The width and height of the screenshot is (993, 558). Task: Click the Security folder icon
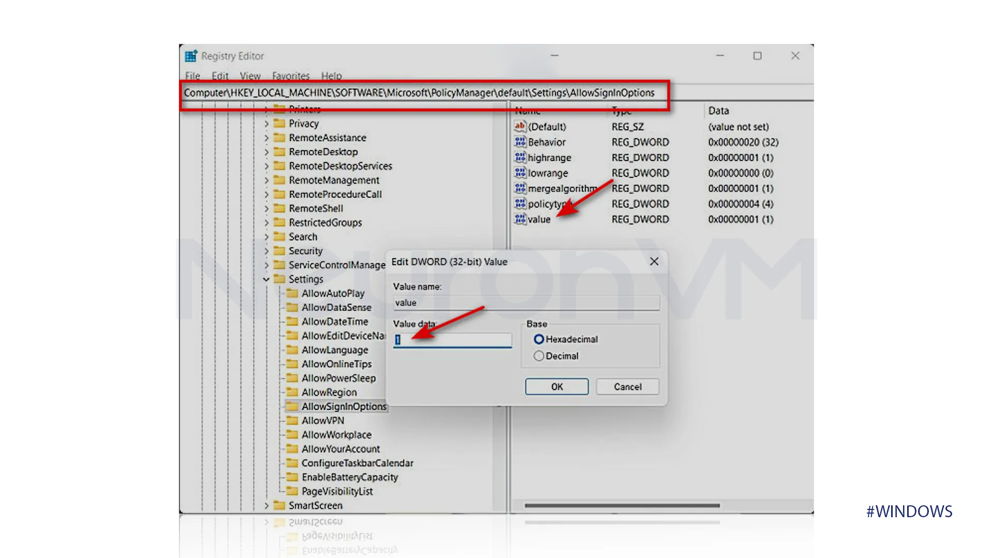click(279, 251)
